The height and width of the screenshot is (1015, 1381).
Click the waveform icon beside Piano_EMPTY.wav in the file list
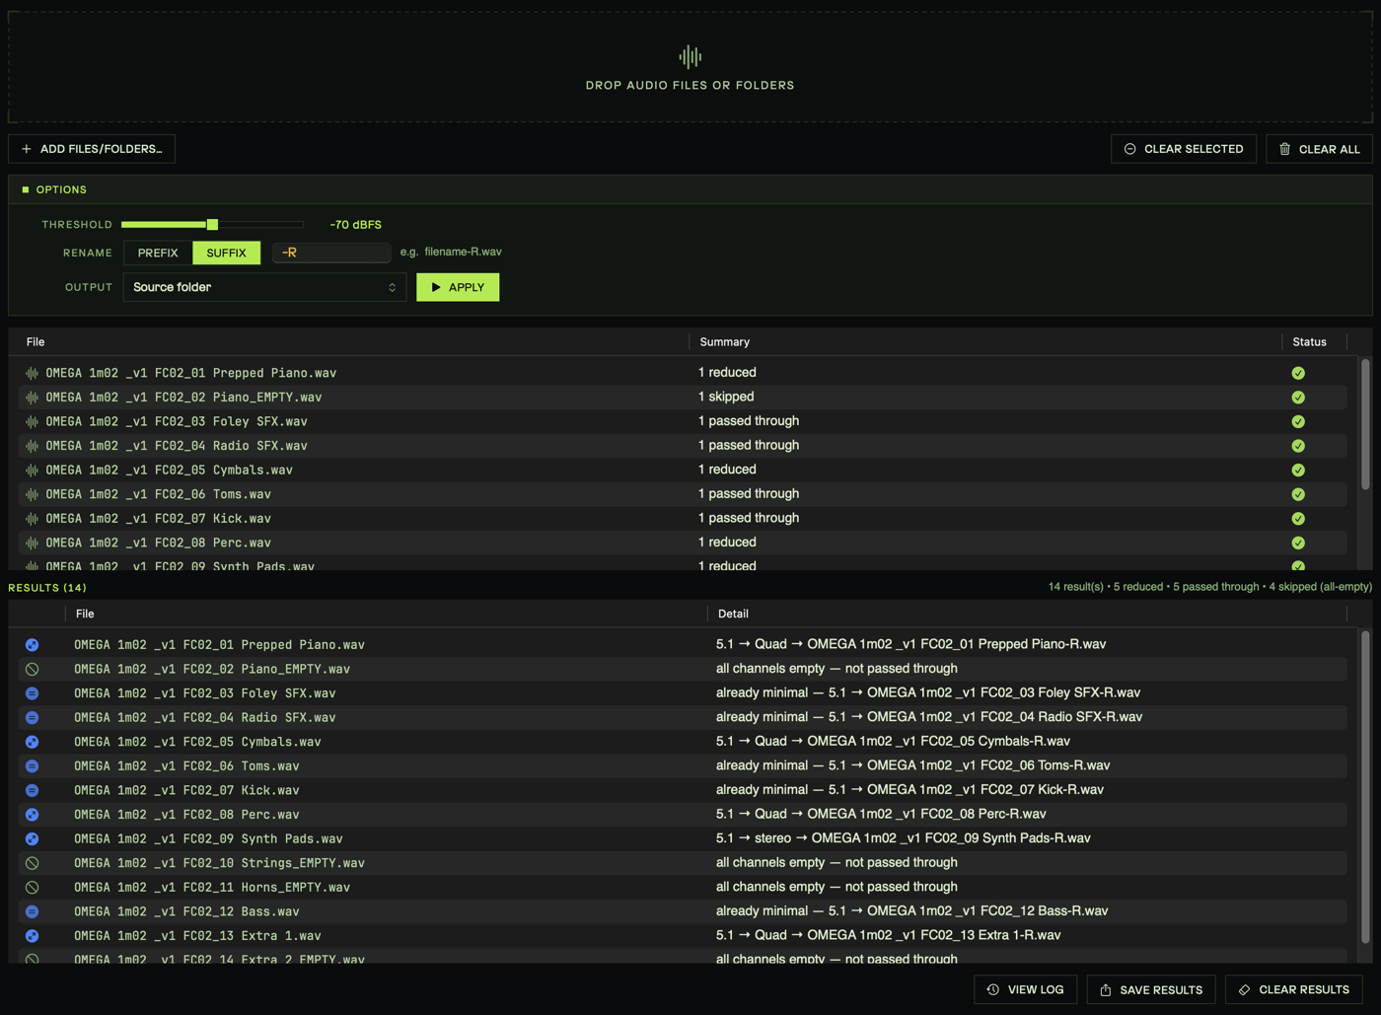coord(33,398)
